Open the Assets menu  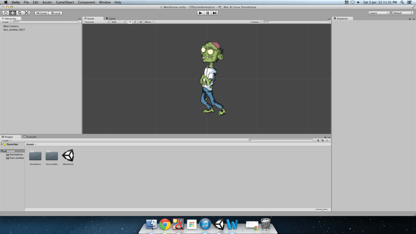click(x=47, y=2)
